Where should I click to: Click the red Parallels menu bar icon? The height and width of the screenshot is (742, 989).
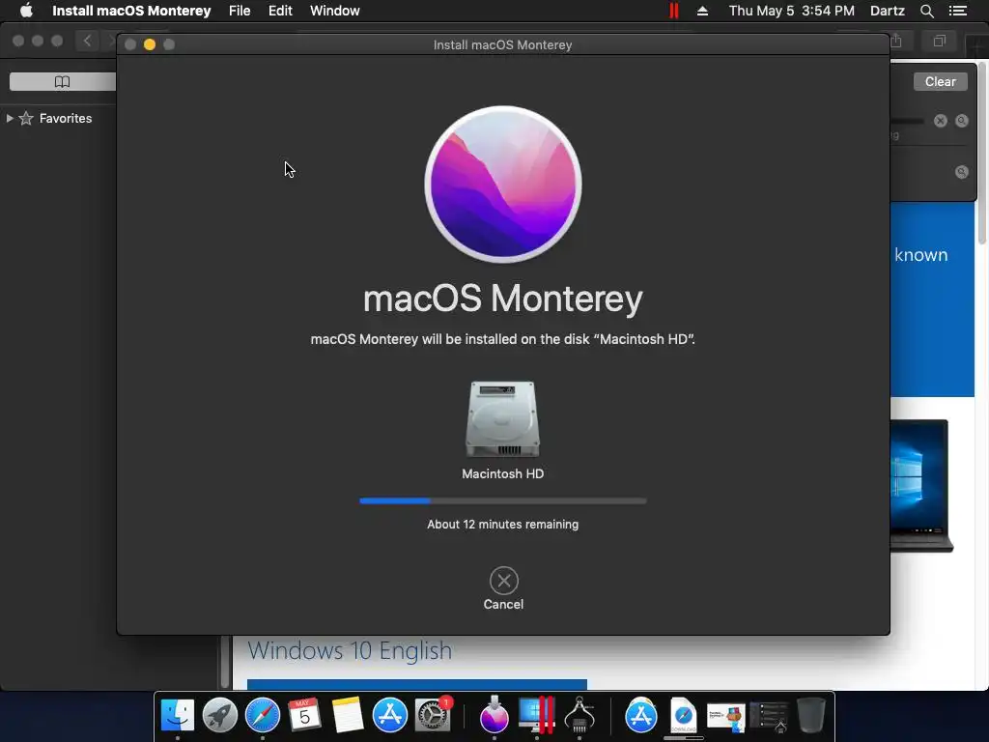pos(673,11)
